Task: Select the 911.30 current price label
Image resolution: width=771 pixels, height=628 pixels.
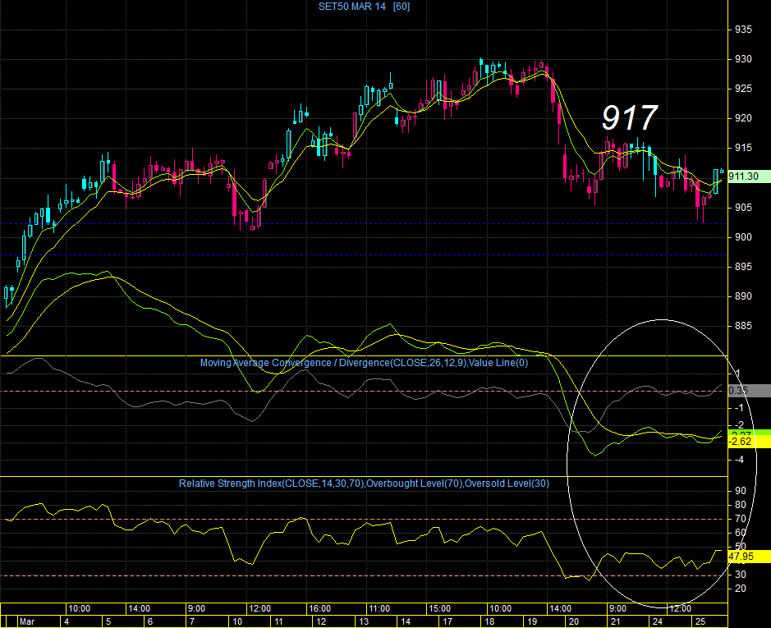Action: 750,176
